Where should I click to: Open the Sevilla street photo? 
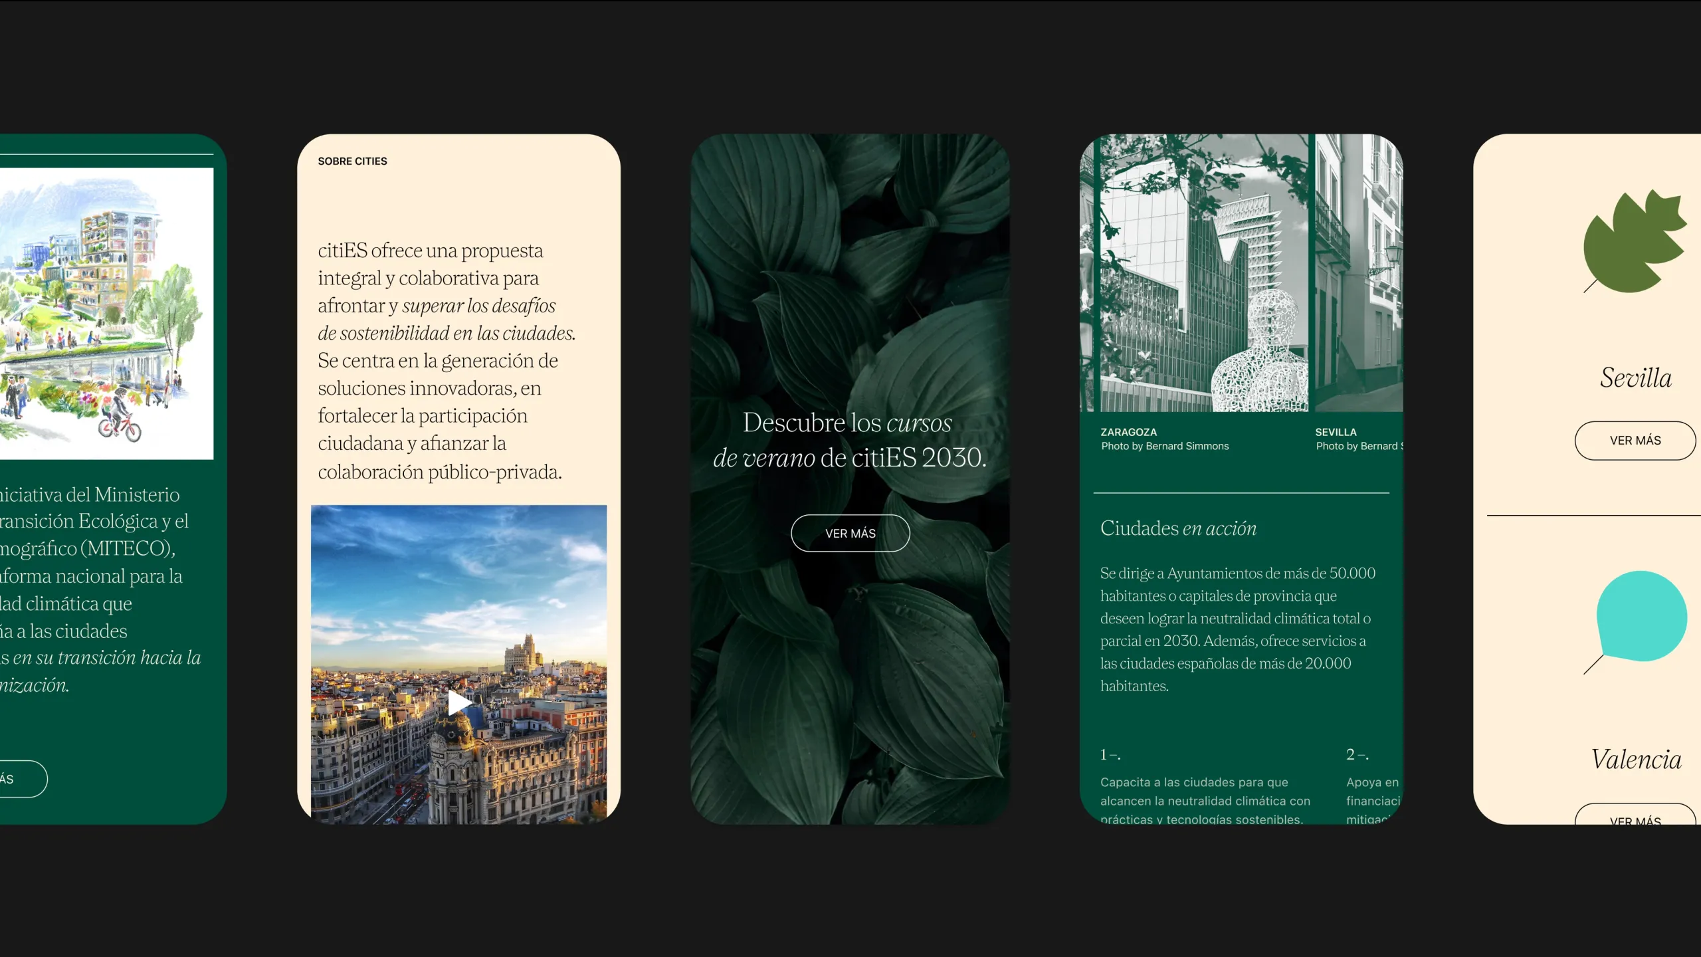(1359, 272)
